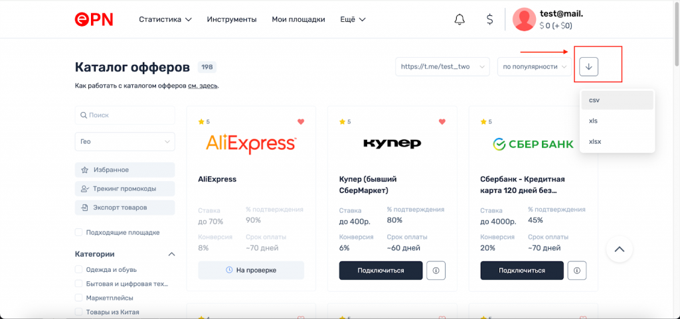Select xls export format
Image resolution: width=680 pixels, height=319 pixels.
tap(617, 121)
